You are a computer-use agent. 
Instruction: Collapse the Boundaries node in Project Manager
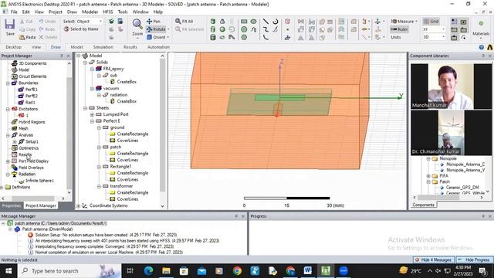8,83
